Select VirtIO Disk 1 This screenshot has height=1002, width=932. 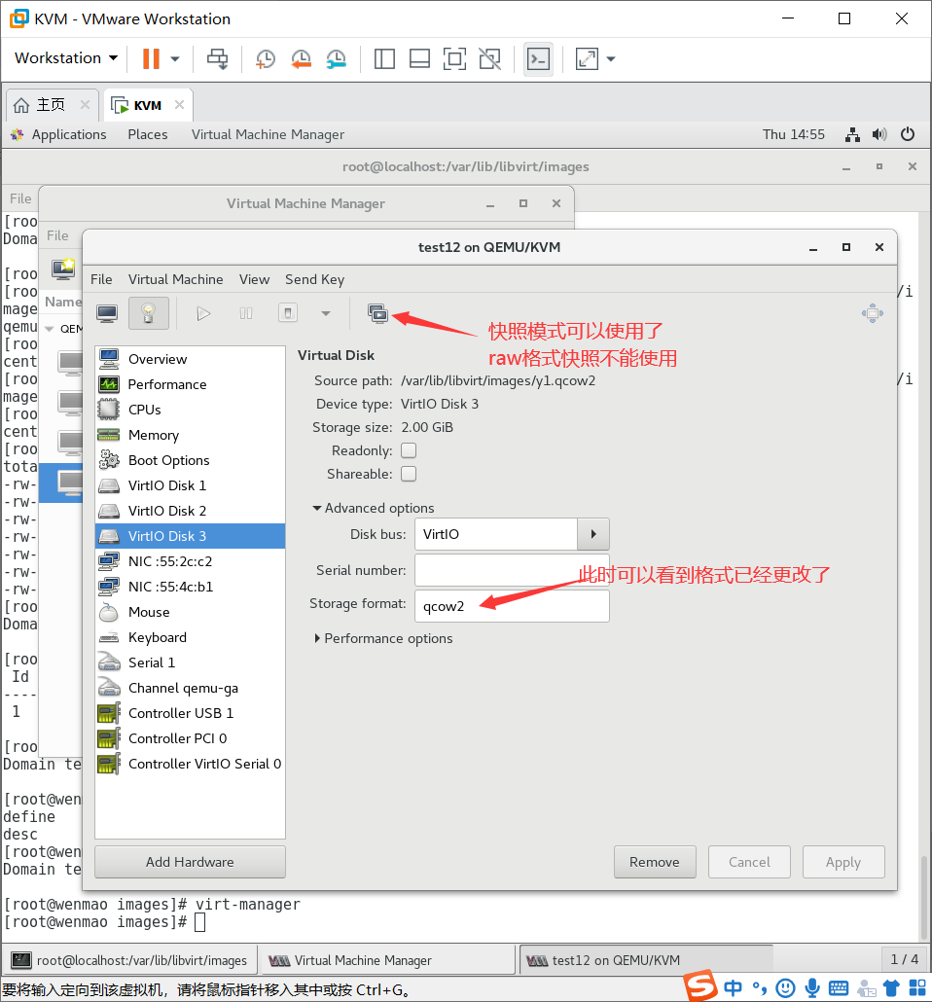[x=190, y=485]
